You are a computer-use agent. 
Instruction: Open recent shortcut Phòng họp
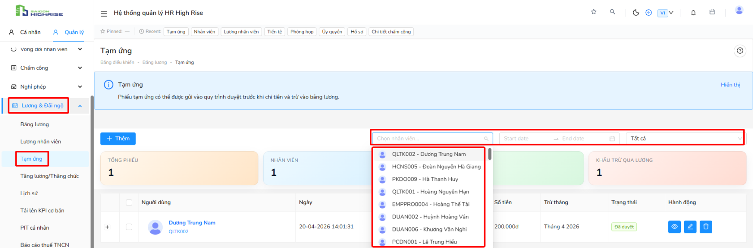(302, 32)
